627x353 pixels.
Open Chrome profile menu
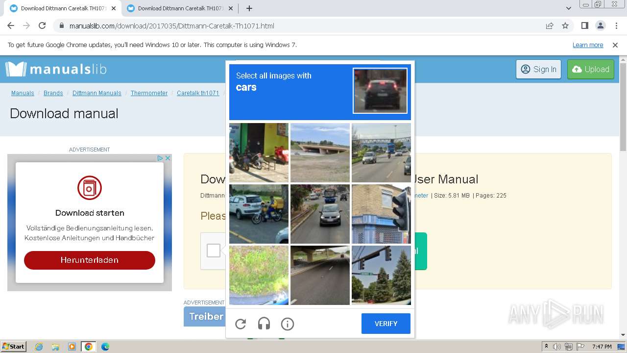(x=600, y=25)
